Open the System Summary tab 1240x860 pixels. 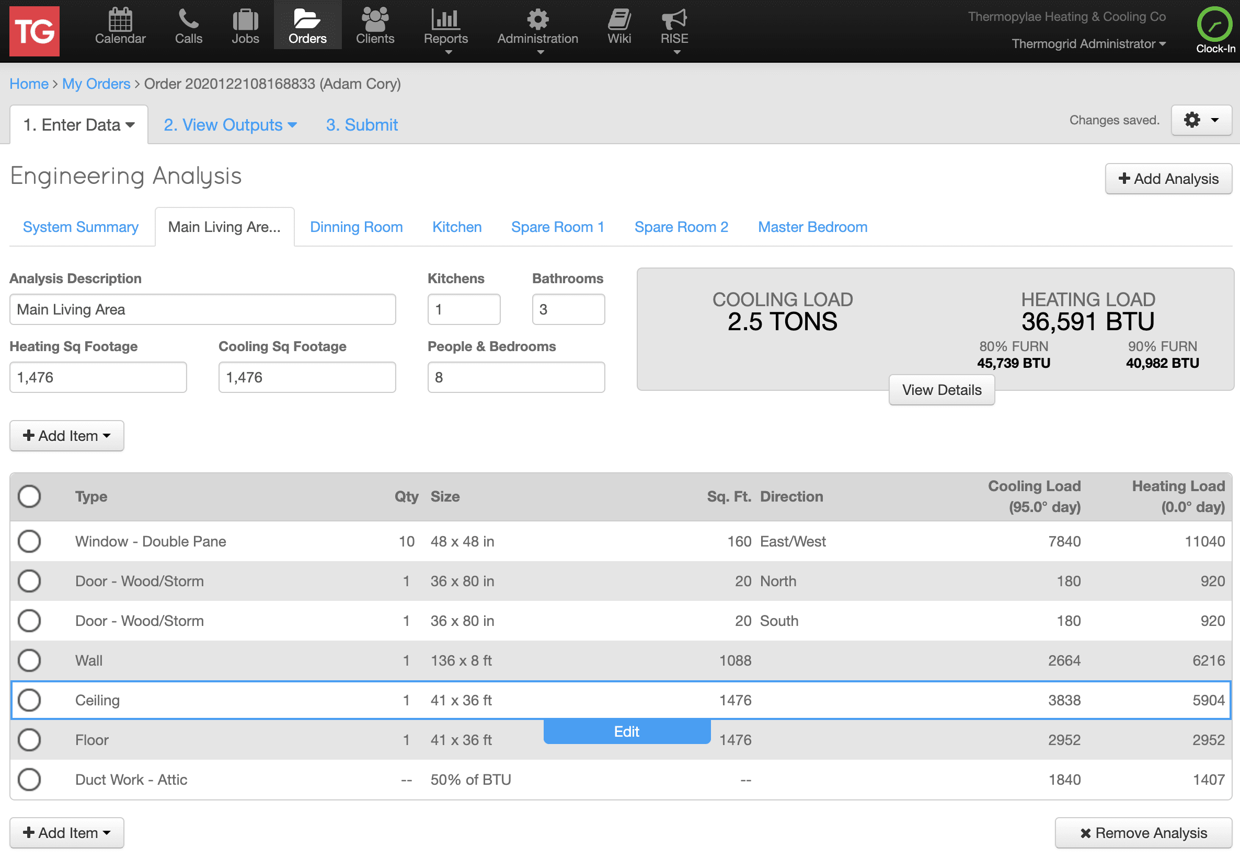(x=81, y=227)
